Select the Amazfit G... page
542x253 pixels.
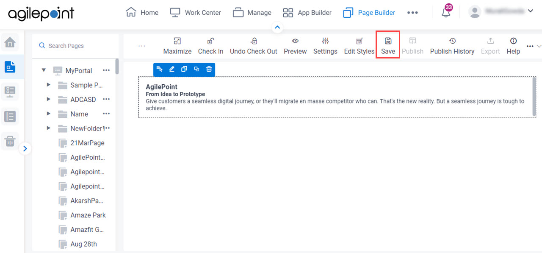point(87,230)
